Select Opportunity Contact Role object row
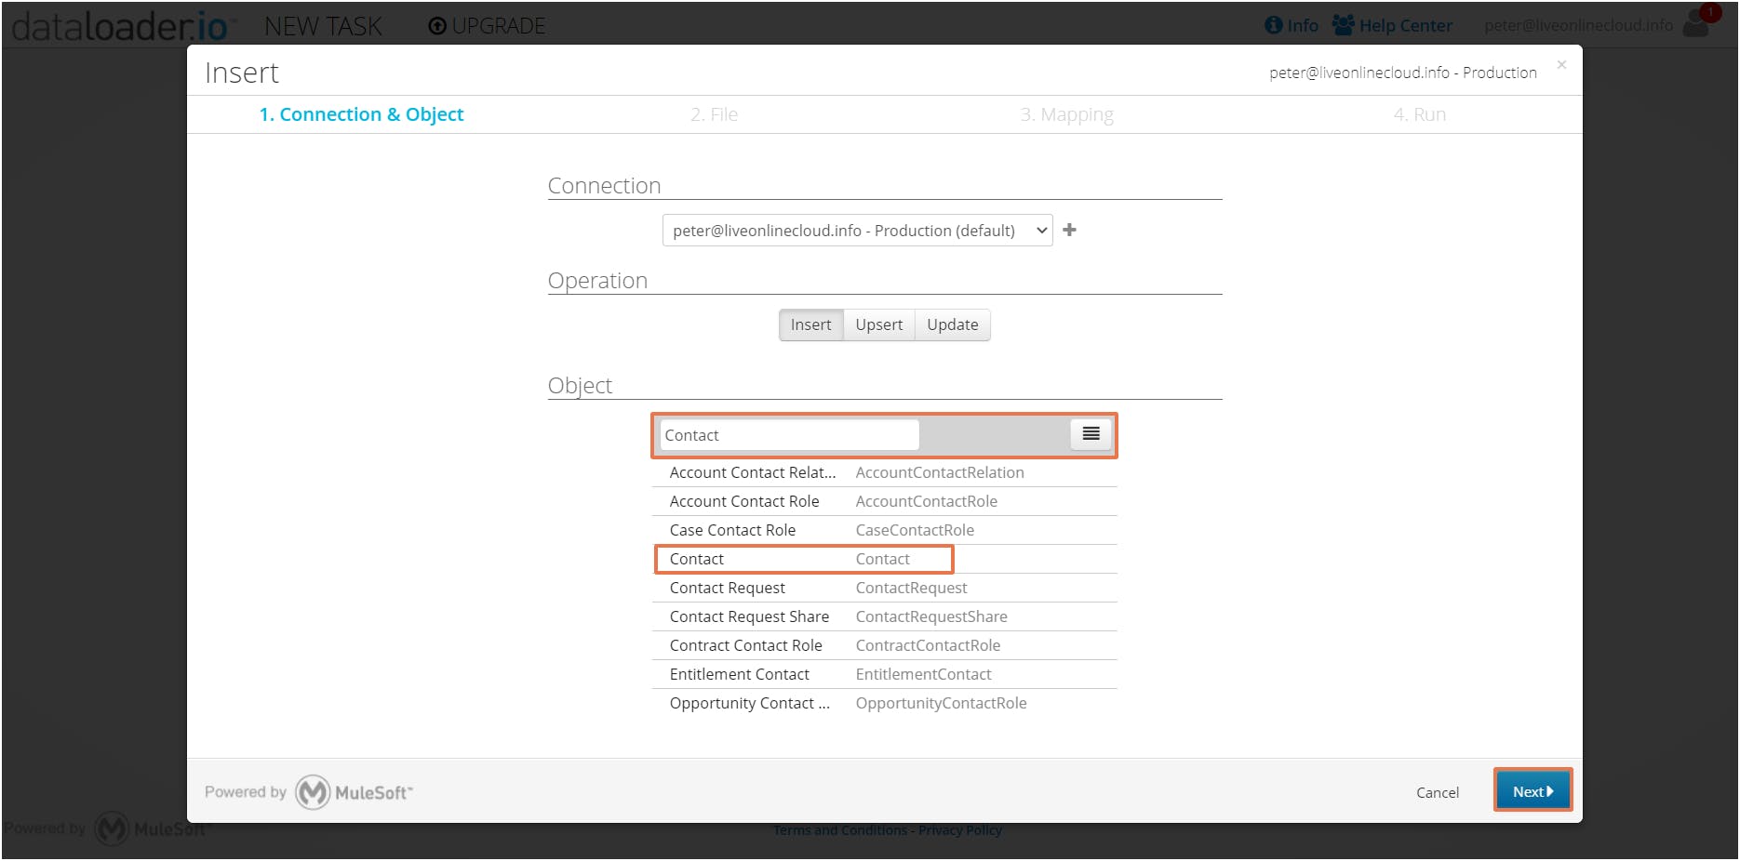 point(884,703)
